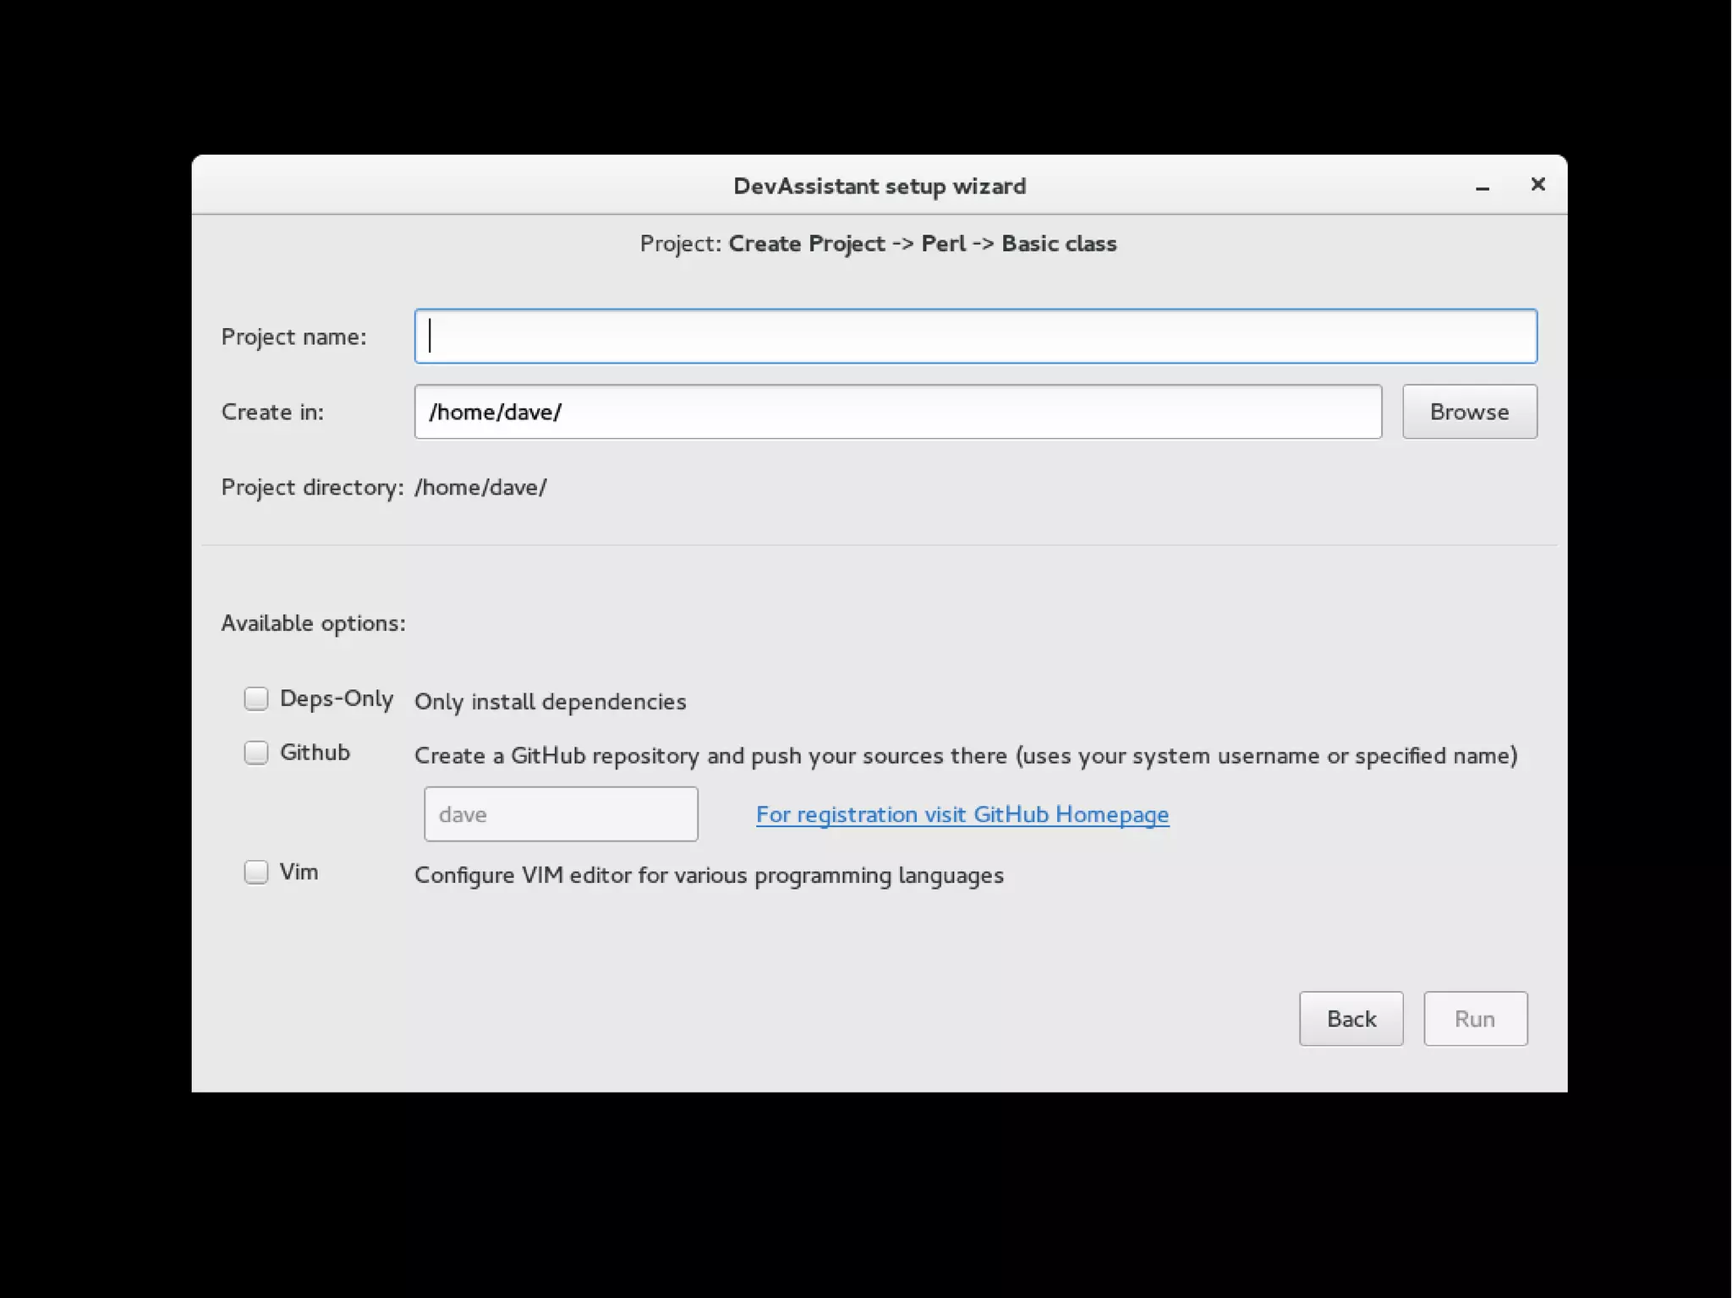Screen dimensions: 1732x1298
Task: Click the 'Configure VIM editor' description text
Action: point(709,875)
